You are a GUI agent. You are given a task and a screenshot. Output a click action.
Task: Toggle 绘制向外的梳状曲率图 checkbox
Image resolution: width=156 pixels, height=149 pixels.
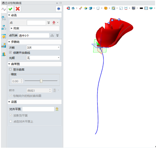(x=10, y=96)
